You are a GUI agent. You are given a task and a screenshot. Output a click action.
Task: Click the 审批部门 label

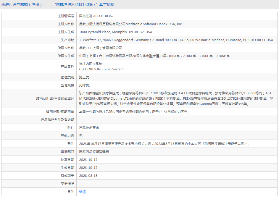point(67,152)
